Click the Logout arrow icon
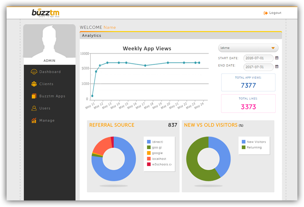 pos(265,13)
